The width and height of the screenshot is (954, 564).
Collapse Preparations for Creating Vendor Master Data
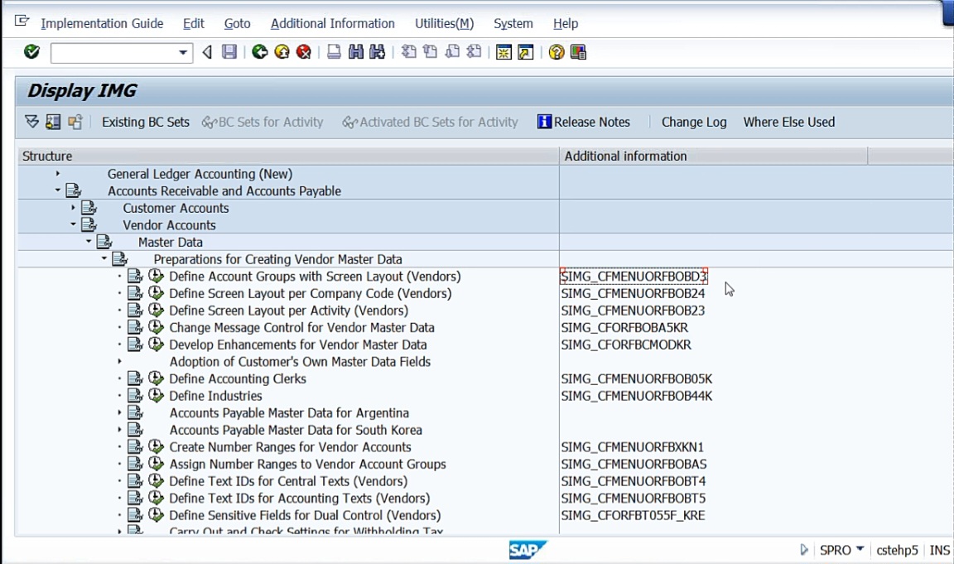pyautogui.click(x=104, y=258)
